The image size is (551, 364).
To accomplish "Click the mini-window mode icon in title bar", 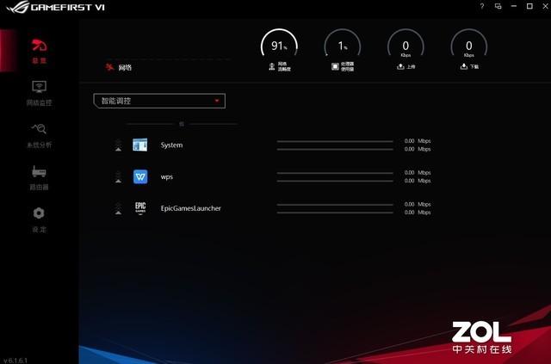I will (x=498, y=6).
